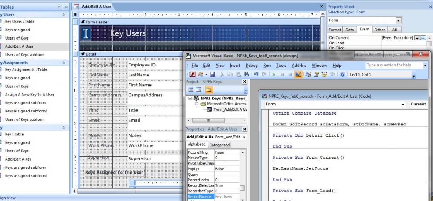The image size is (433, 201).
Task: Open Project Explorer icon
Action: point(308,74)
